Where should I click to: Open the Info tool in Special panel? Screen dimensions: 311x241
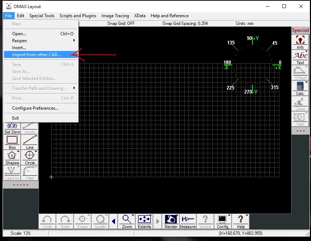point(300,42)
